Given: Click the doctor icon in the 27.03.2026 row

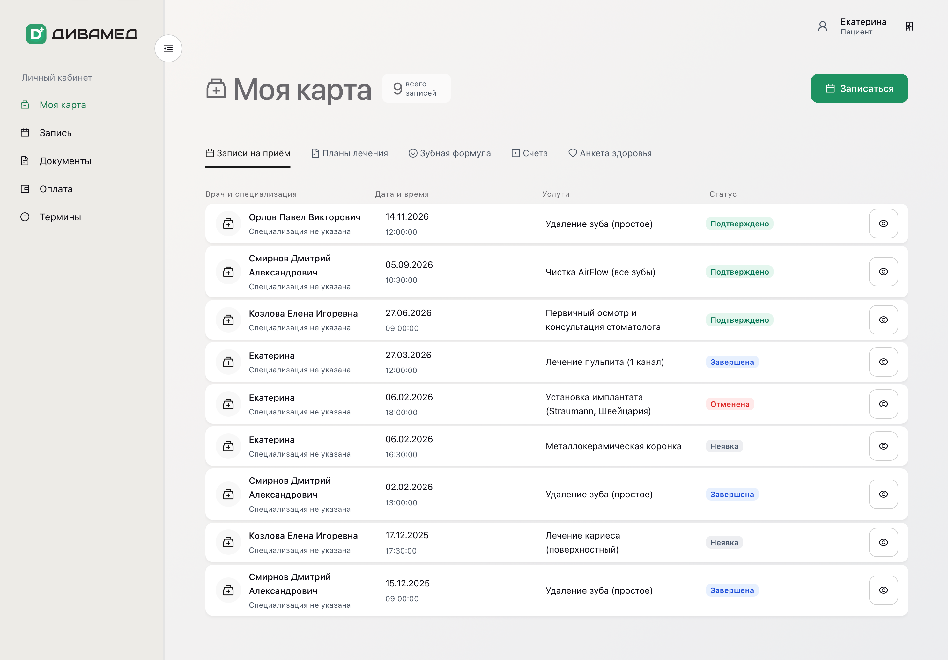Looking at the screenshot, I should coord(228,362).
